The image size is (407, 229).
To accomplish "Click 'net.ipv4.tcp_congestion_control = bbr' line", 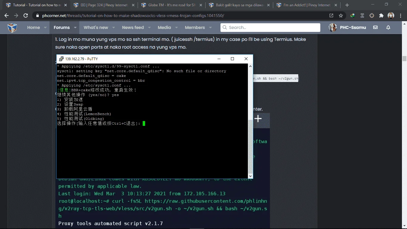I will click(101, 81).
